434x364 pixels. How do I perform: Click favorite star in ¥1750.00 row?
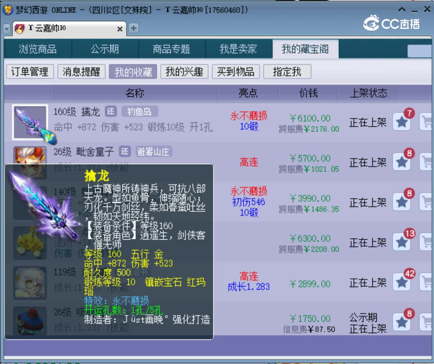[x=402, y=322]
